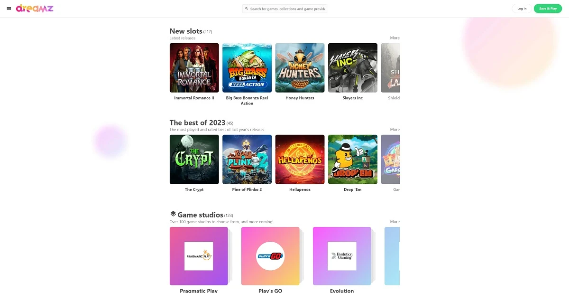Open the Evolution Gaming studio logo

point(342,256)
